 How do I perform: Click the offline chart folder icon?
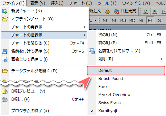point(5,19)
